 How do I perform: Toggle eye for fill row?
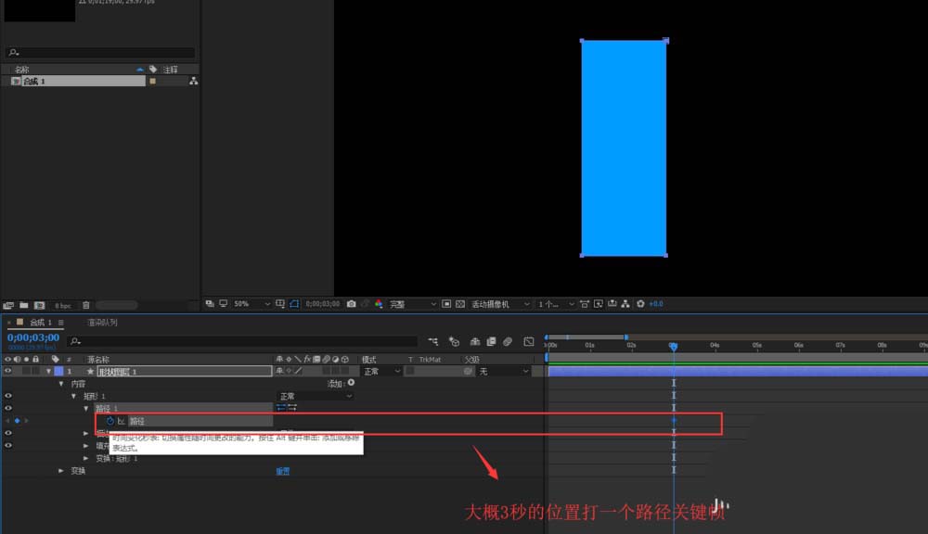(x=7, y=445)
